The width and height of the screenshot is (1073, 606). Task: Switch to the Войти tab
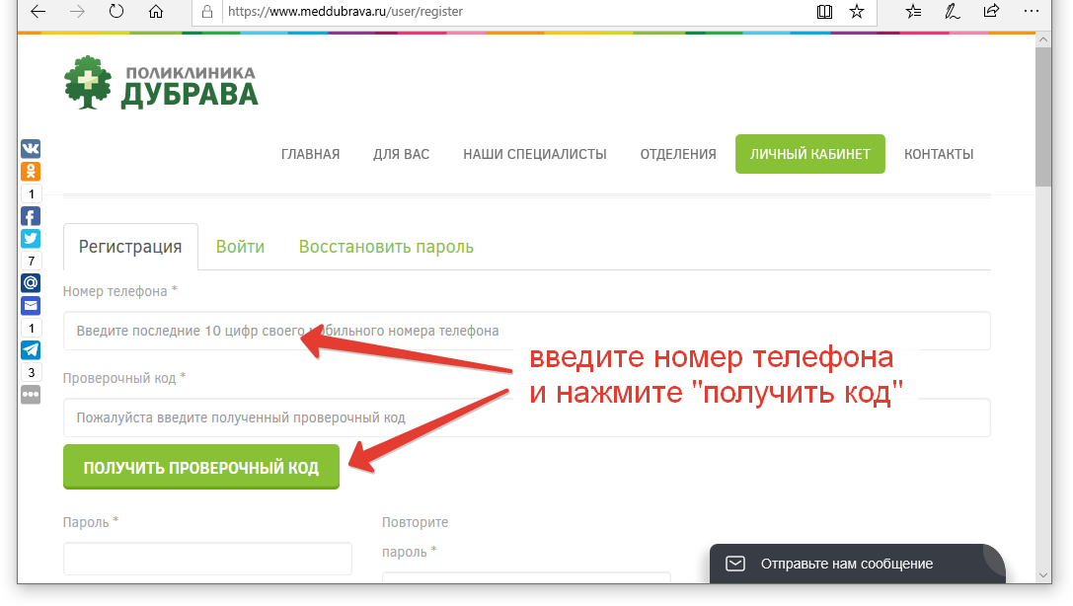click(240, 247)
